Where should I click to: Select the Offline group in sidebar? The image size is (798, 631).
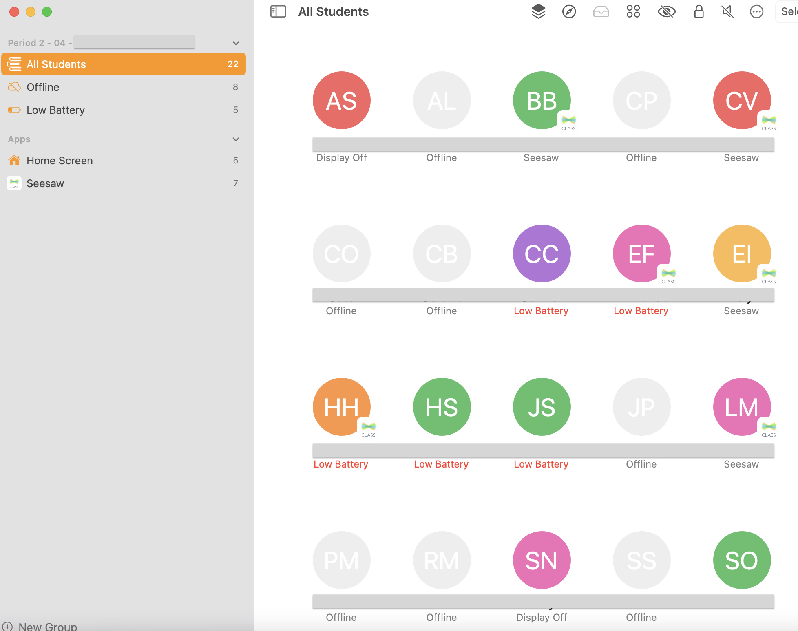(x=43, y=87)
